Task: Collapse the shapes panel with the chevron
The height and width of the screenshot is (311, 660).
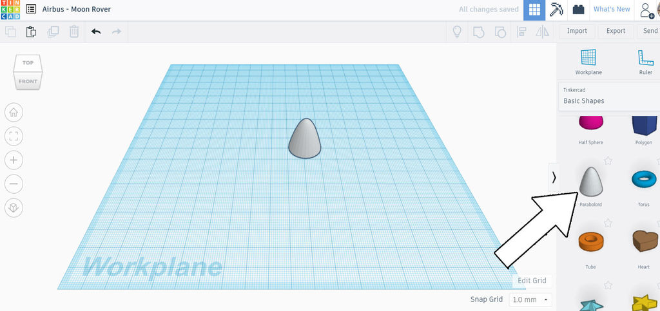Action: tap(554, 178)
